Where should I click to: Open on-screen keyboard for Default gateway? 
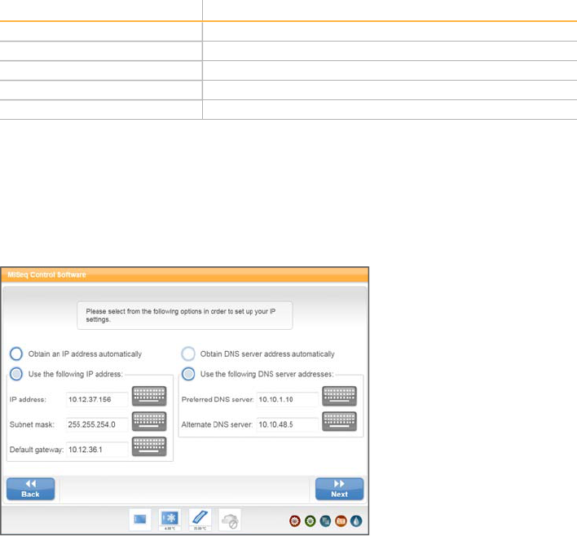pyautogui.click(x=149, y=446)
